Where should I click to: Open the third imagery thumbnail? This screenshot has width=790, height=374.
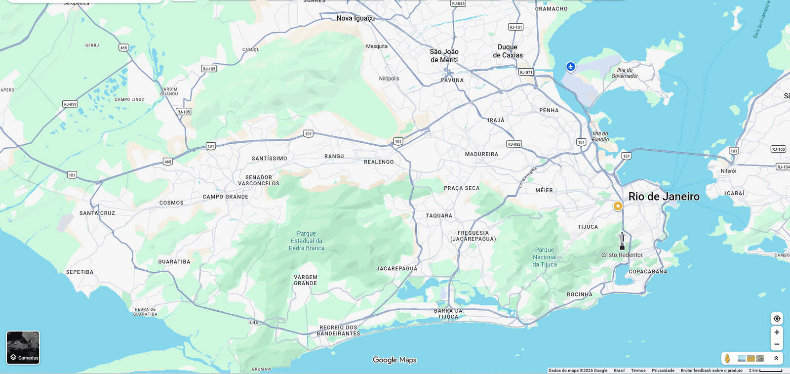click(760, 358)
